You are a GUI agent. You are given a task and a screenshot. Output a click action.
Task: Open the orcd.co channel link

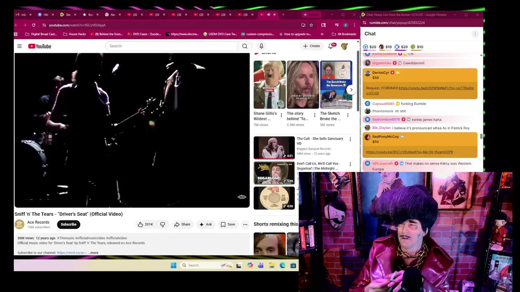[x=71, y=253]
